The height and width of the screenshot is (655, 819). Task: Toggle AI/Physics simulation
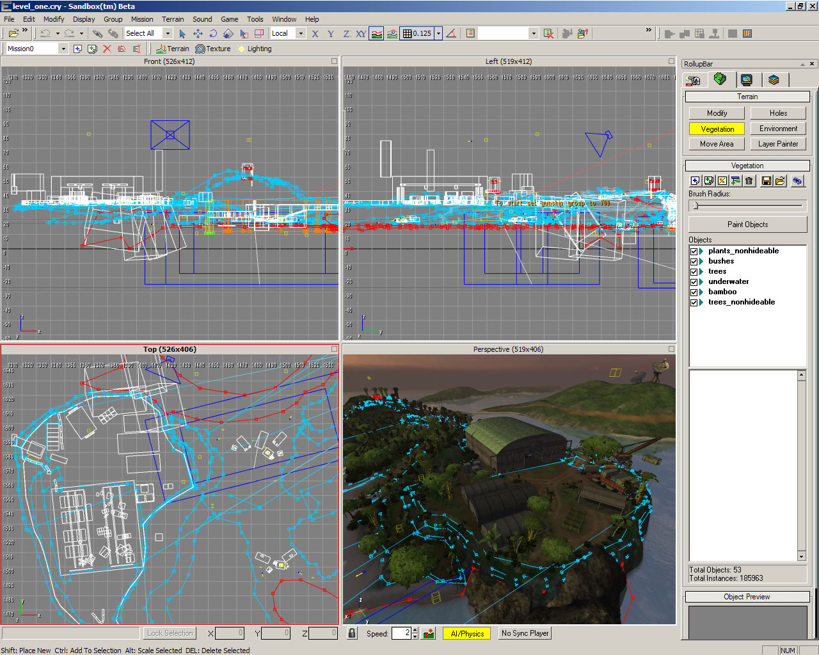click(467, 633)
